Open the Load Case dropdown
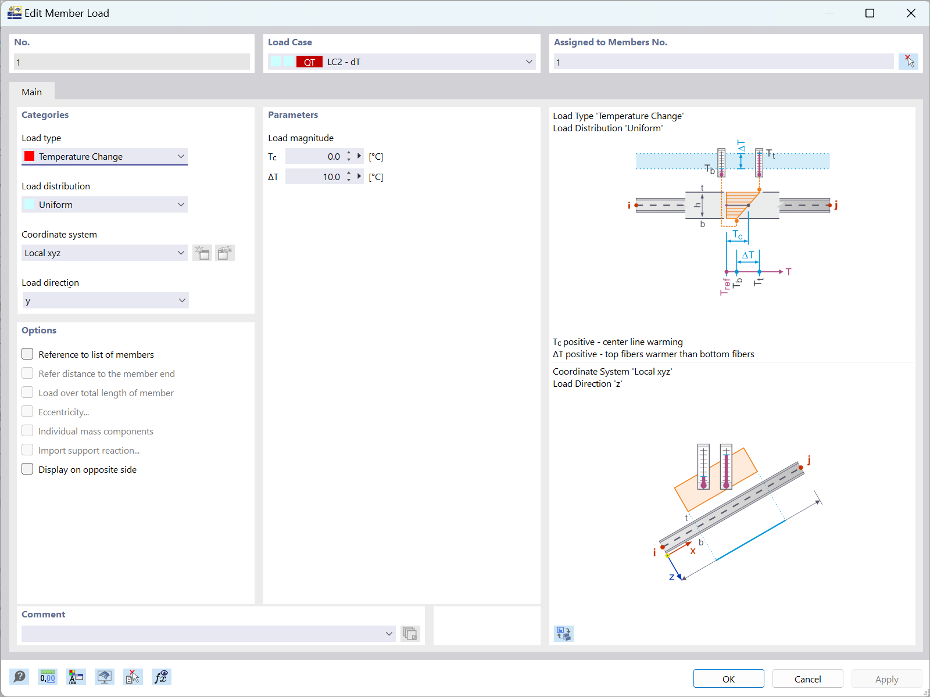 tap(528, 62)
